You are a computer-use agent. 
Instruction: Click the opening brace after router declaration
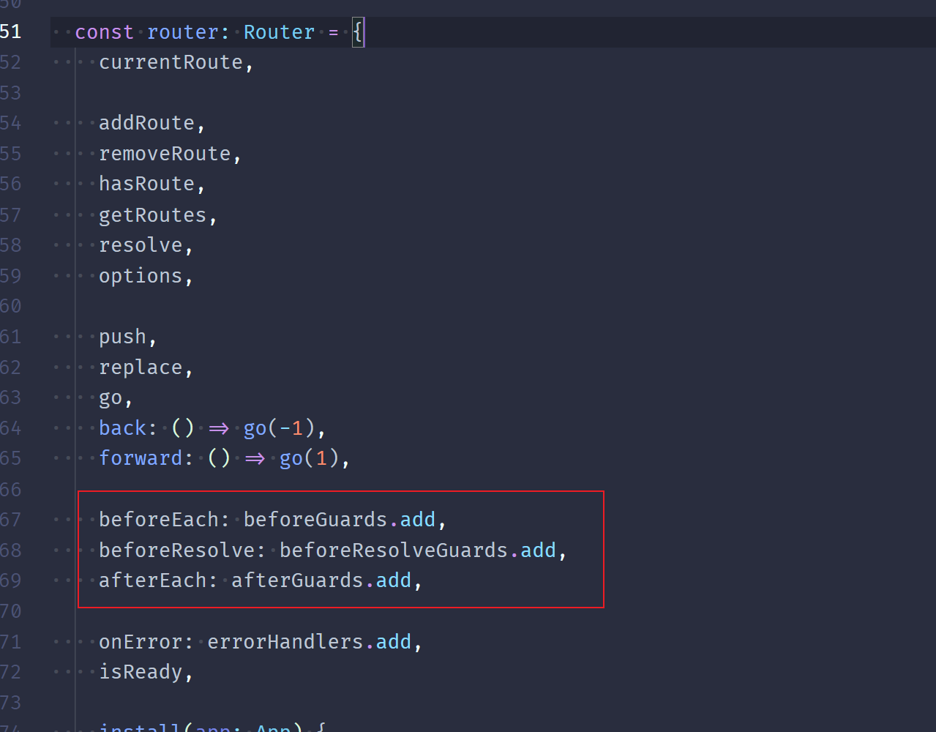tap(357, 32)
